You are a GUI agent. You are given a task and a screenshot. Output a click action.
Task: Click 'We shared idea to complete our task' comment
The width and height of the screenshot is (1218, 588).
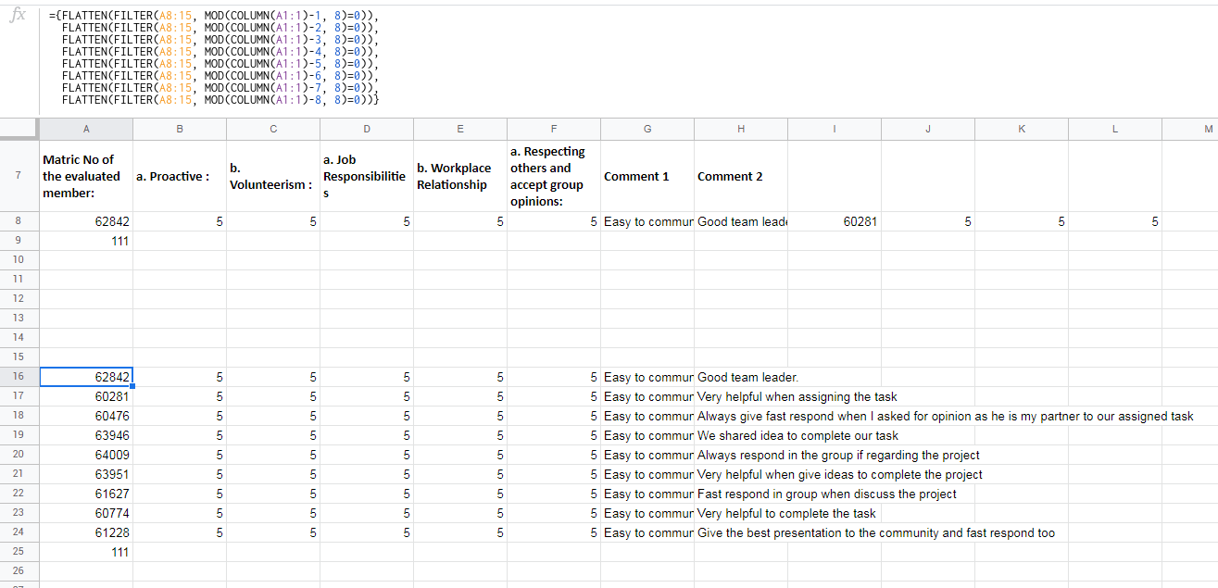click(x=797, y=435)
